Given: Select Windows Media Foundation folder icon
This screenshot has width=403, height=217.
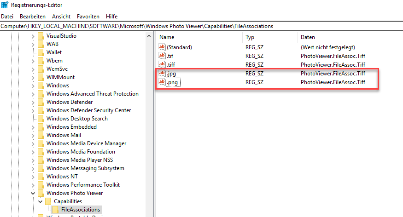Looking at the screenshot, I should click(x=41, y=152).
